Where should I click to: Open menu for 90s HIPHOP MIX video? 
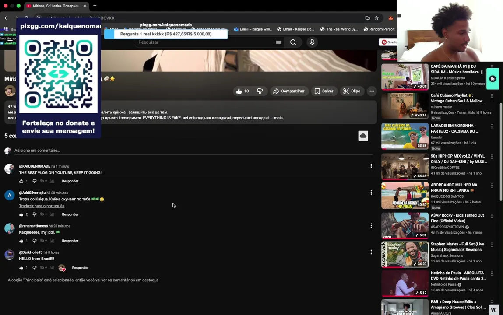click(492, 157)
